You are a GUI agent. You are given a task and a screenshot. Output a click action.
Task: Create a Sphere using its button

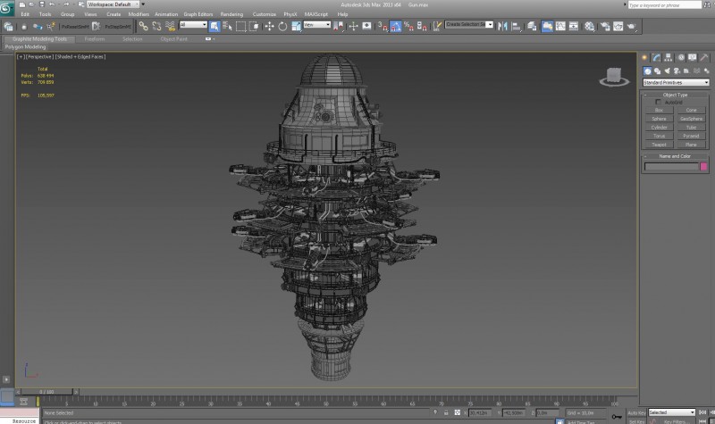click(659, 118)
